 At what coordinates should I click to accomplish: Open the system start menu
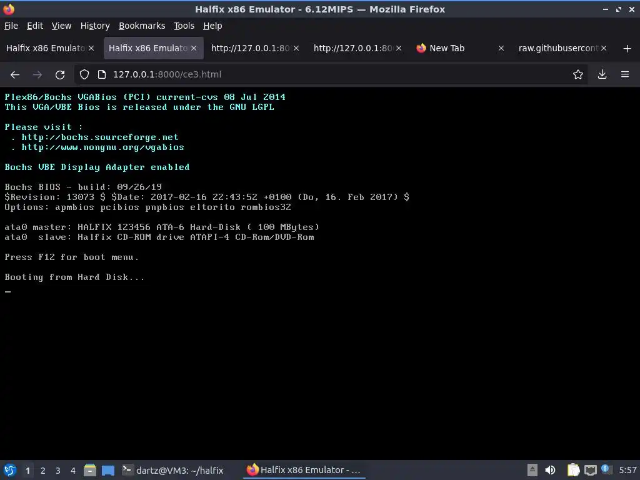click(x=10, y=470)
